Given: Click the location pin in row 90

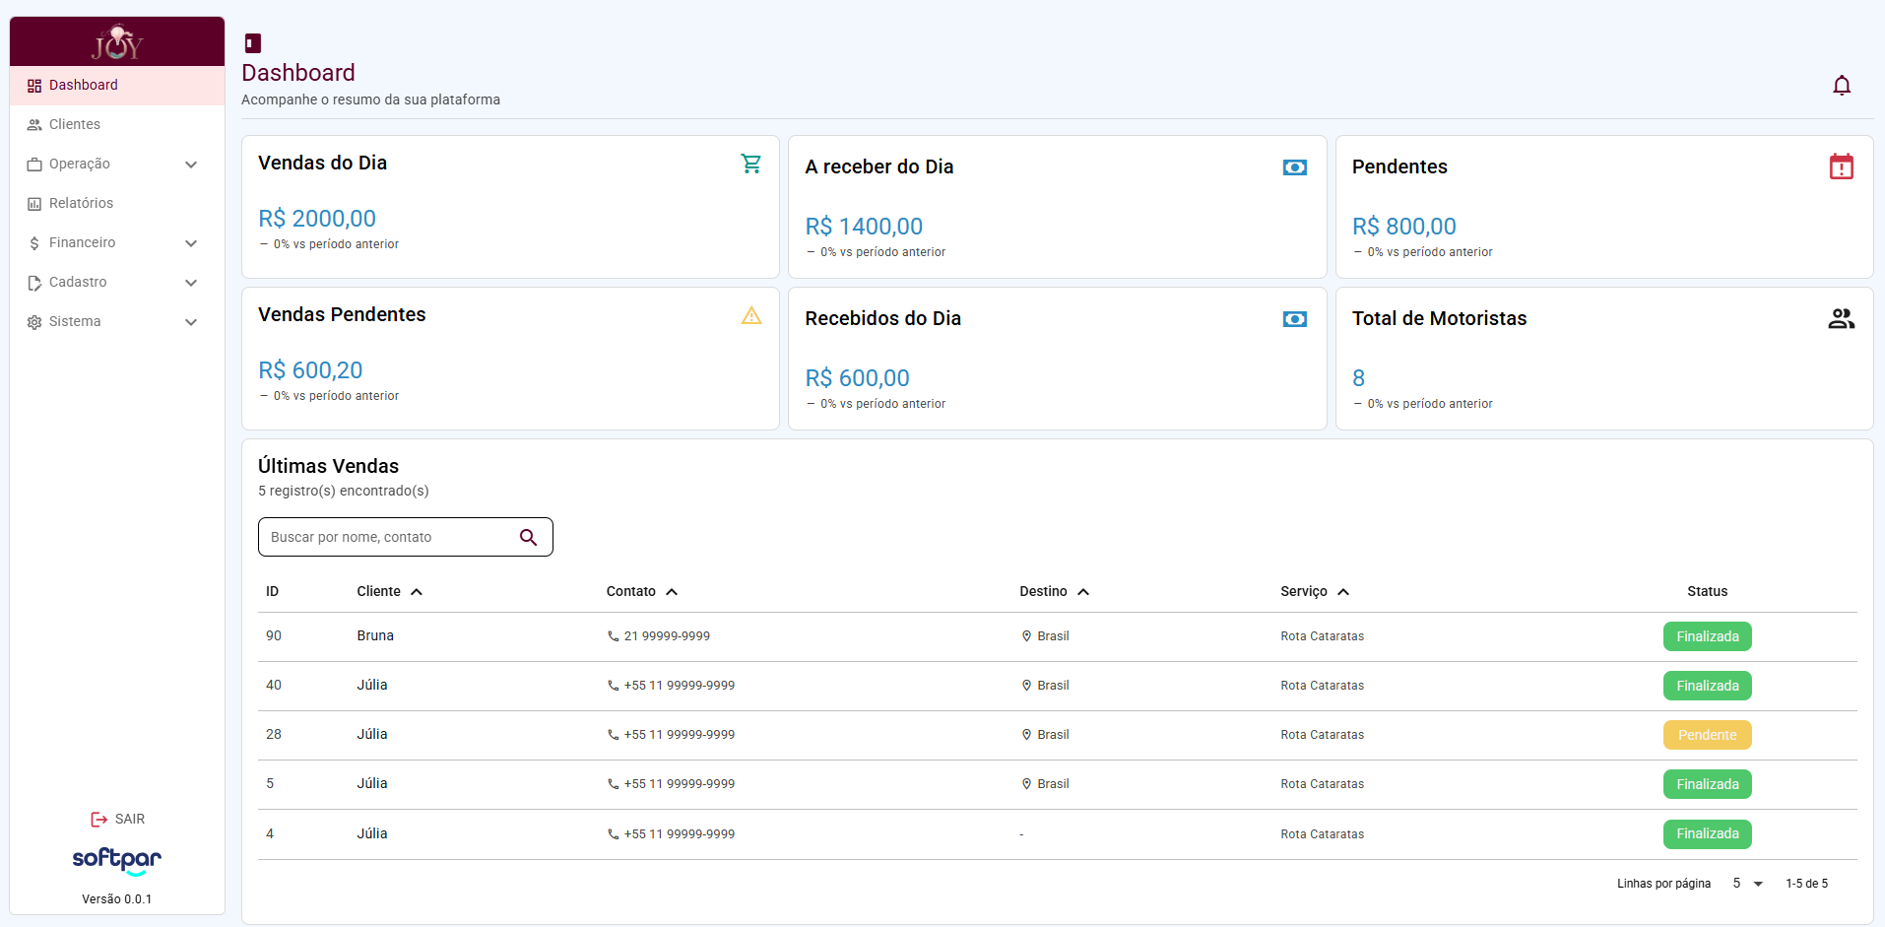Looking at the screenshot, I should click(x=1026, y=636).
